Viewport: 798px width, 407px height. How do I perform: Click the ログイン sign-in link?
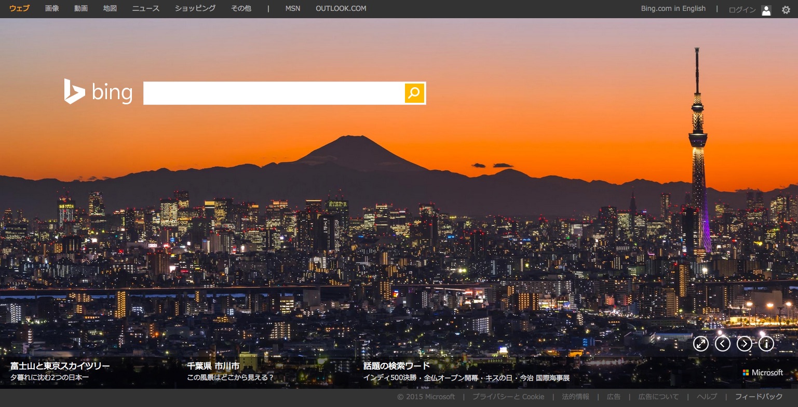click(742, 10)
